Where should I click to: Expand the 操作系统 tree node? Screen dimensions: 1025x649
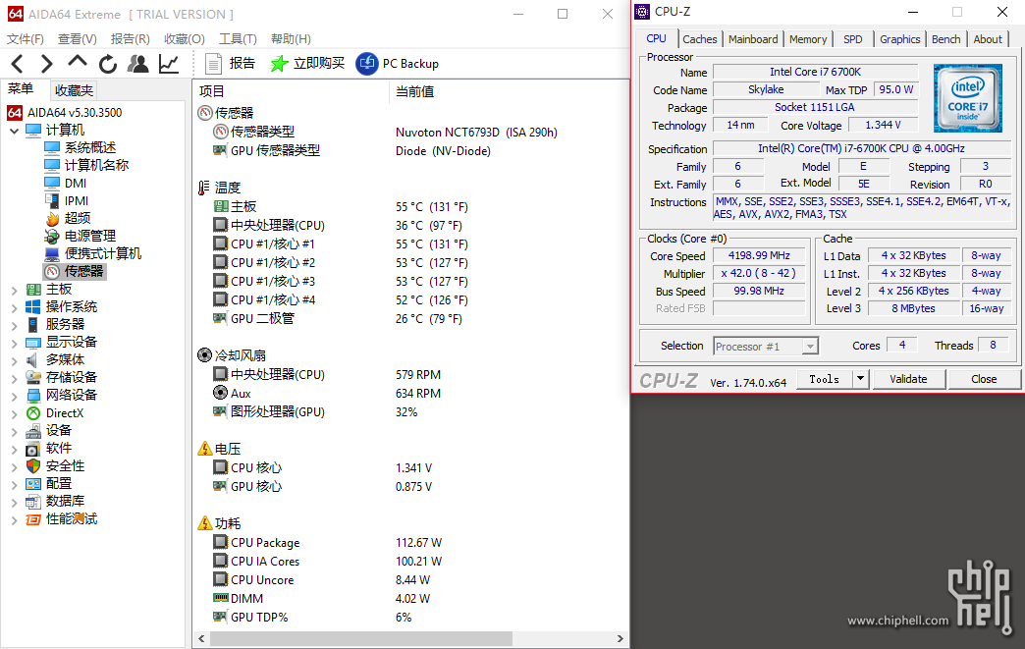pos(15,307)
